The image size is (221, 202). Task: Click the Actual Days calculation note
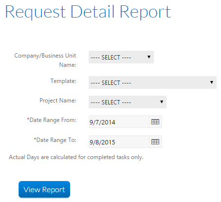(x=76, y=157)
